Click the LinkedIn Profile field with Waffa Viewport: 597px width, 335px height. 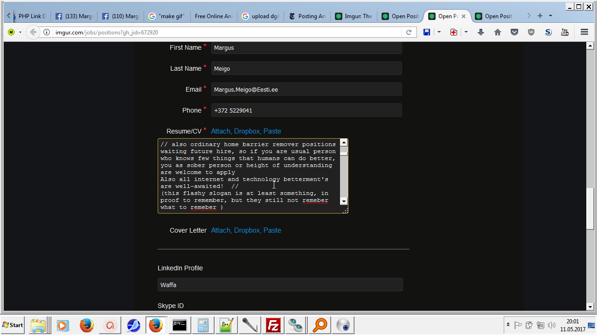(280, 285)
